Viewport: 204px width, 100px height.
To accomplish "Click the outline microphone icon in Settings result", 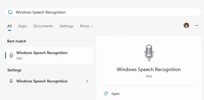I will click(x=11, y=81).
